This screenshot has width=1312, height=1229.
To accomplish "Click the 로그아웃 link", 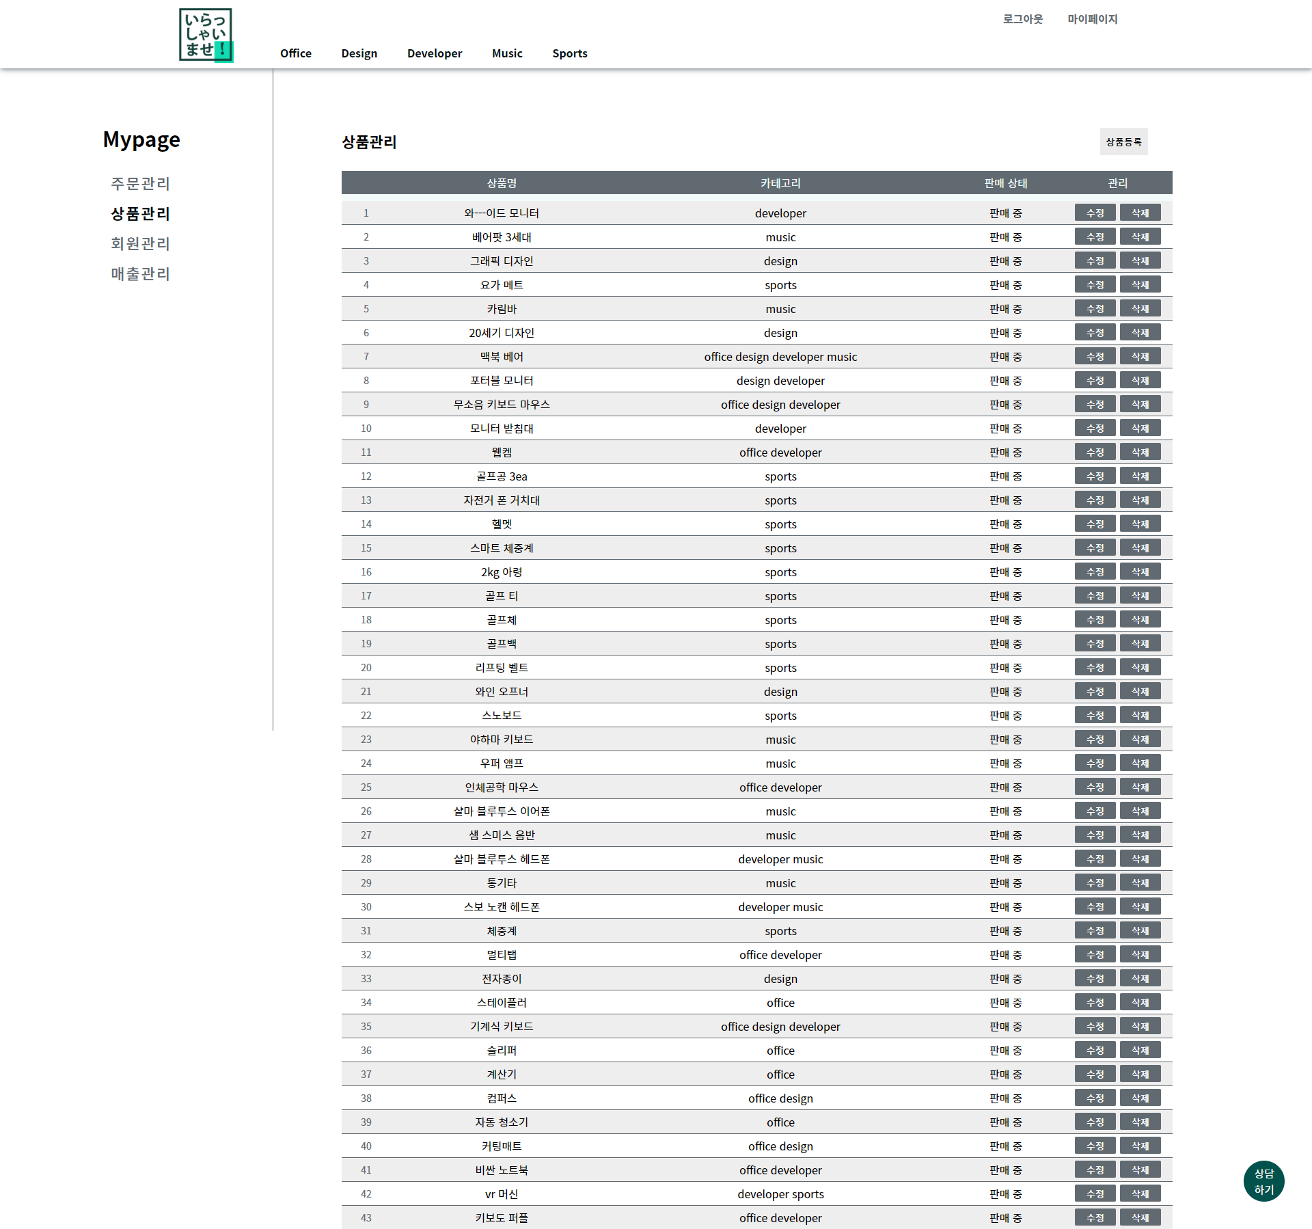I will 1022,19.
